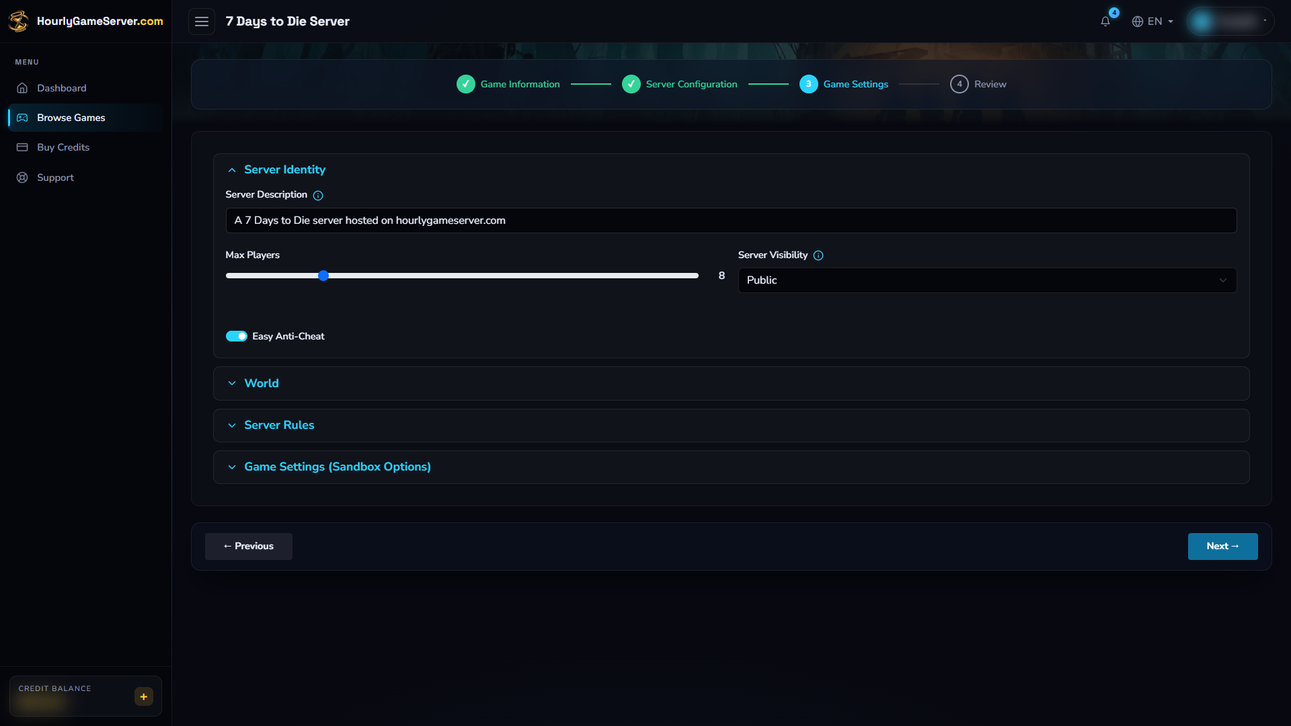Click the Review step 4 circle
This screenshot has width=1291, height=726.
(x=960, y=84)
